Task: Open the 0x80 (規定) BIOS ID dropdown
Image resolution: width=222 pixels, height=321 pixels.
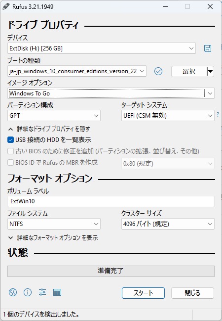Action: 168,163
